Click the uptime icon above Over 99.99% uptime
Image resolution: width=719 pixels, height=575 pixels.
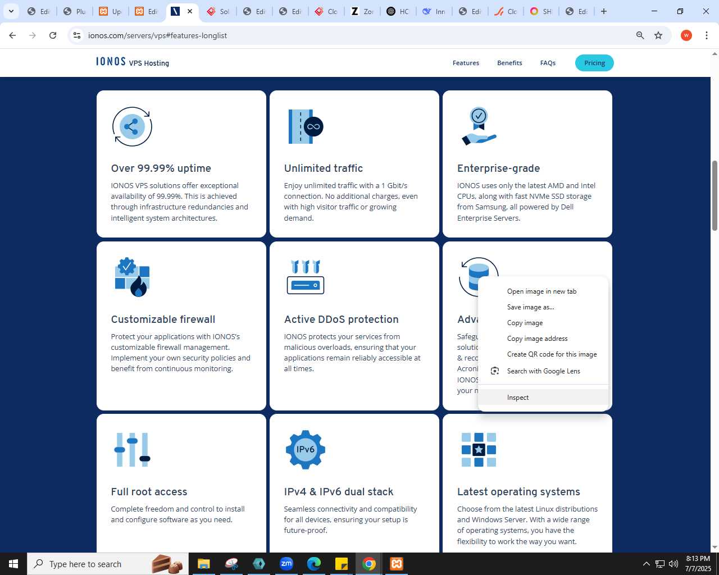pyautogui.click(x=132, y=126)
